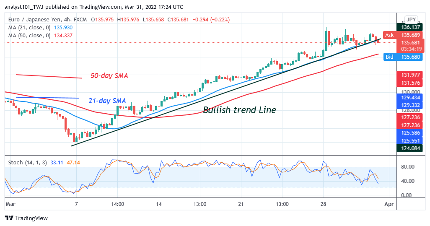This screenshot has height=226, width=430.
Task: Click the FXCM data source label
Action: (80, 19)
